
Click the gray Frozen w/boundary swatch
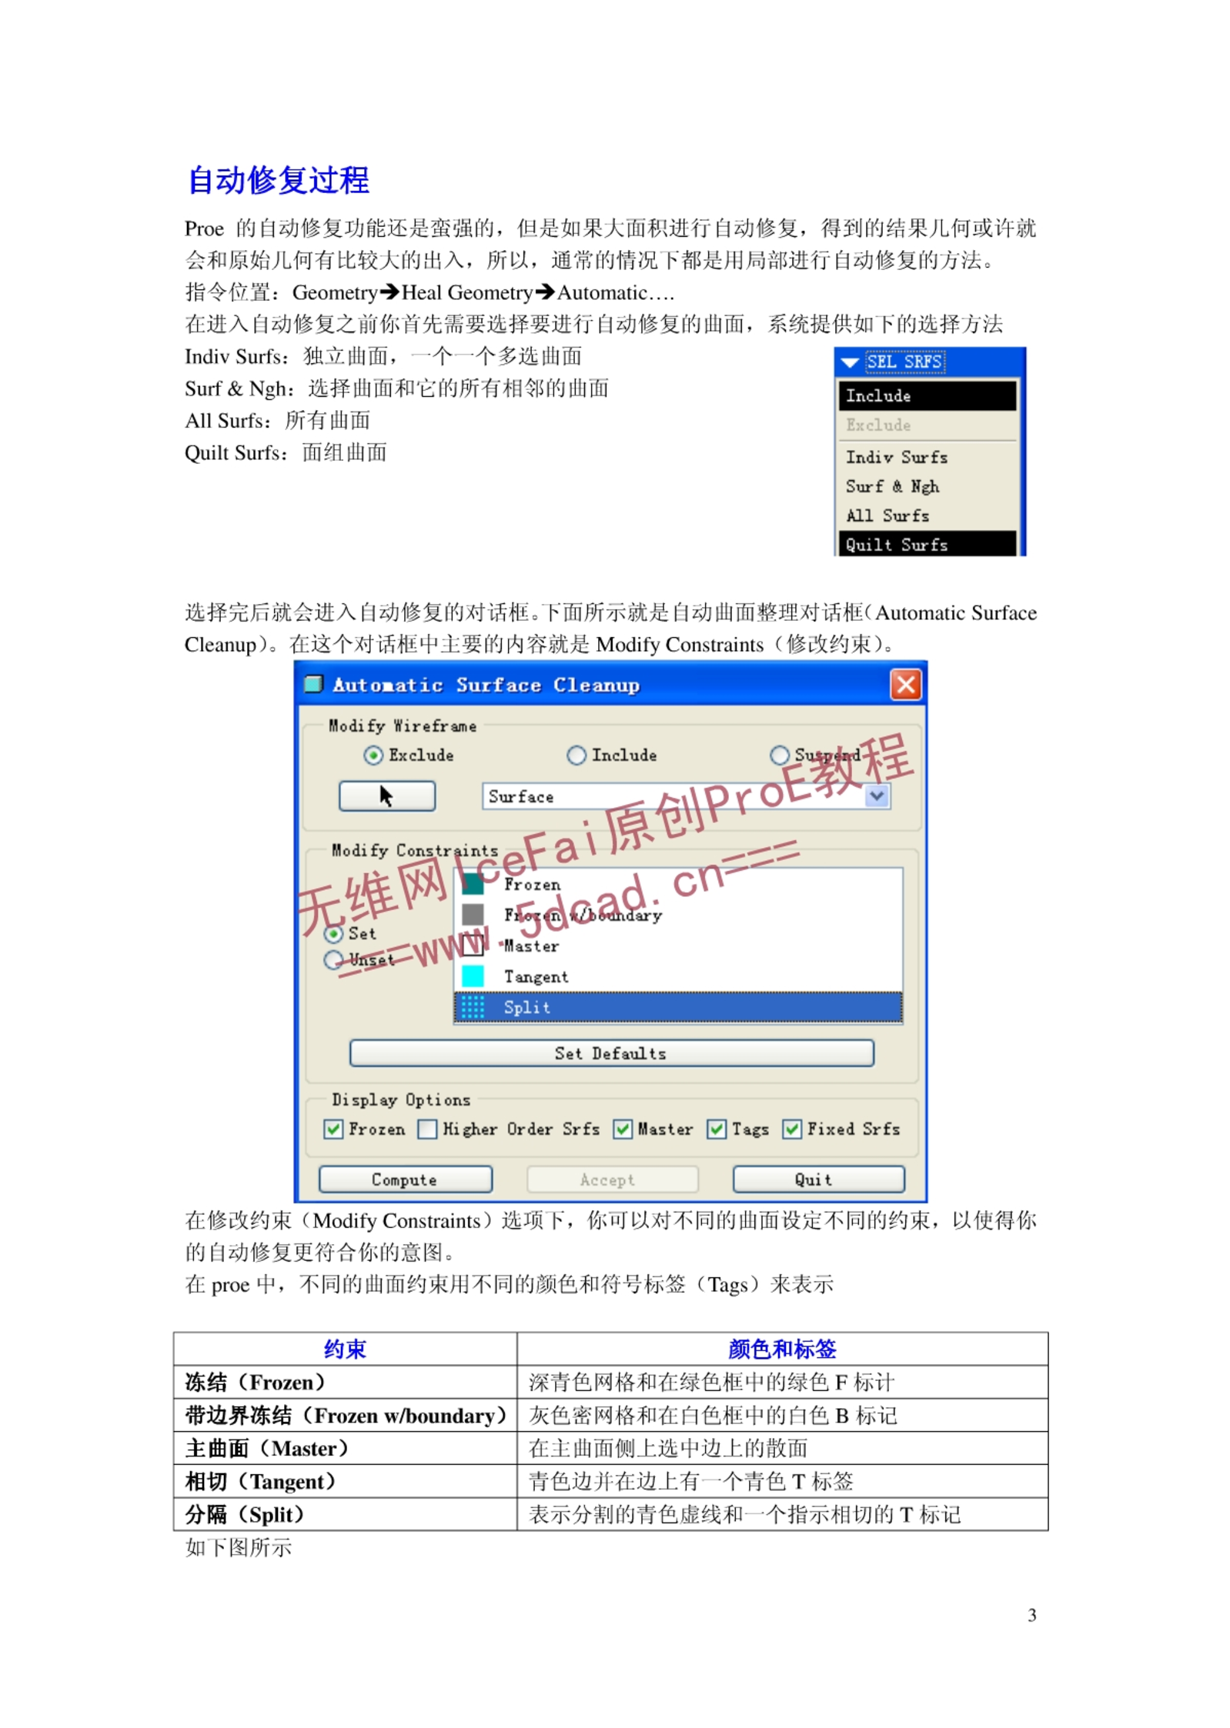(x=473, y=914)
